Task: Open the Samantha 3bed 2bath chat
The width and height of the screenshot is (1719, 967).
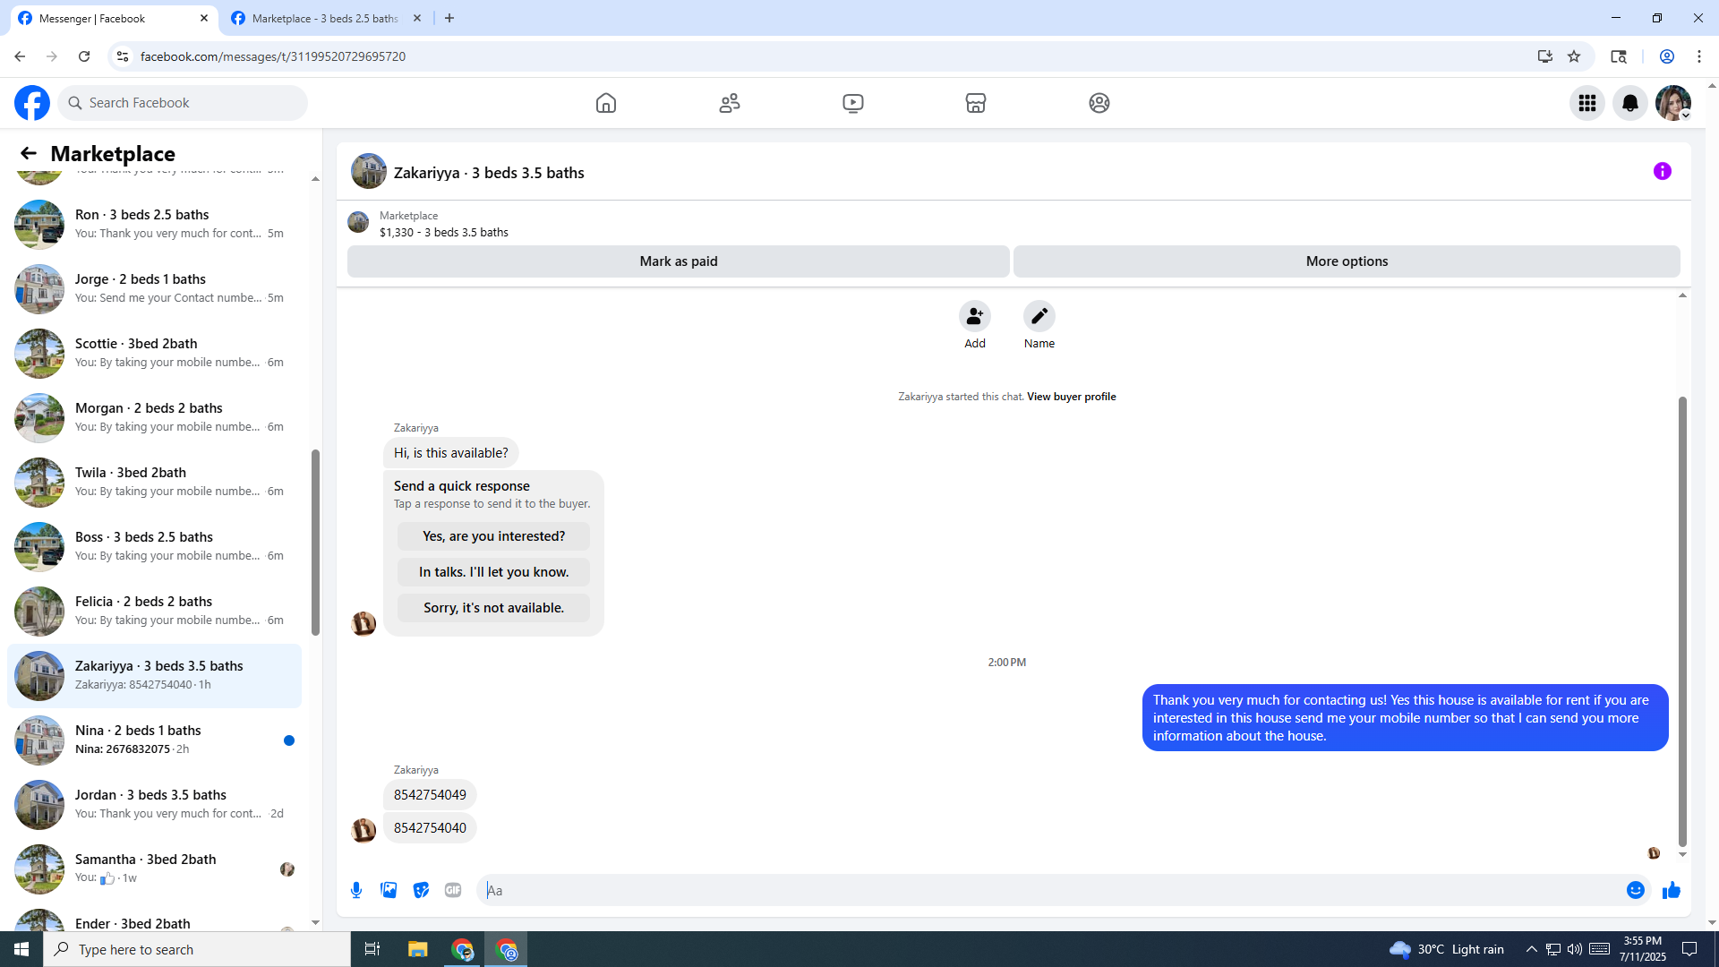Action: click(154, 869)
